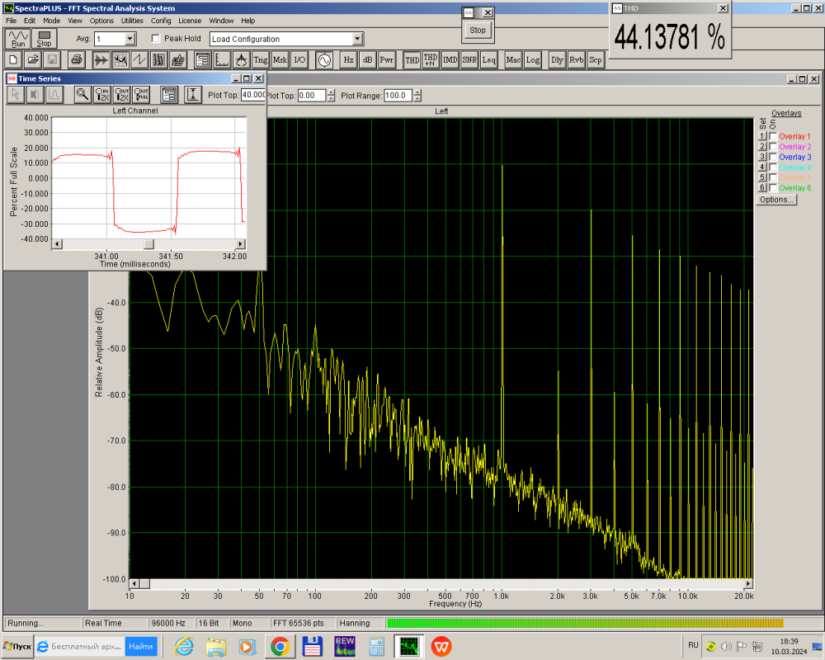825x660 pixels.
Task: Open the signal generator toolbar icon
Action: pyautogui.click(x=323, y=60)
